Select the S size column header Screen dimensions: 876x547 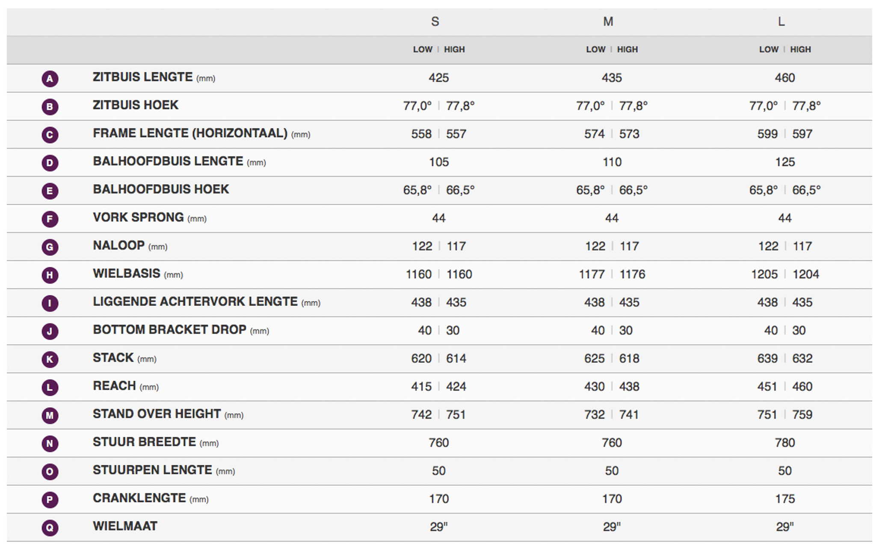tap(435, 21)
